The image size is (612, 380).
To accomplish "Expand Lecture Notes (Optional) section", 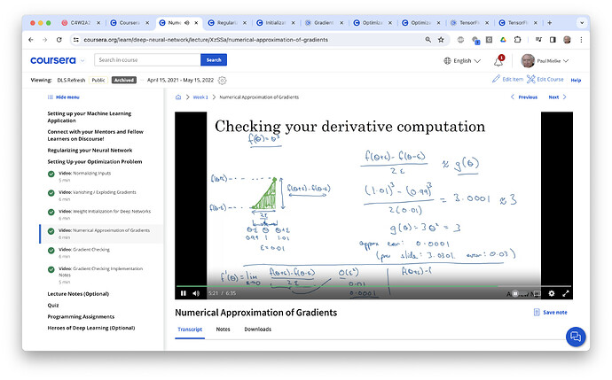I will [78, 294].
